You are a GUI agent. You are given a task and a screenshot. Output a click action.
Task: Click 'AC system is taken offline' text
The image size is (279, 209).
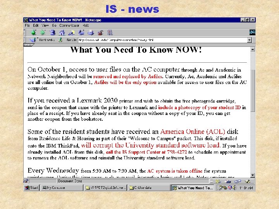(x=175, y=171)
